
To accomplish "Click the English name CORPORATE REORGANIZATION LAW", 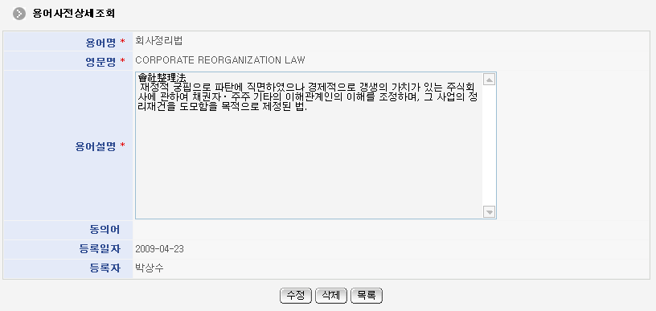I will (220, 60).
